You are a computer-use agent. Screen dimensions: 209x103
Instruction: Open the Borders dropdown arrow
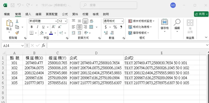click(x=36, y=33)
